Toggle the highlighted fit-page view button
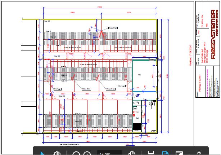 pyautogui.click(x=165, y=153)
